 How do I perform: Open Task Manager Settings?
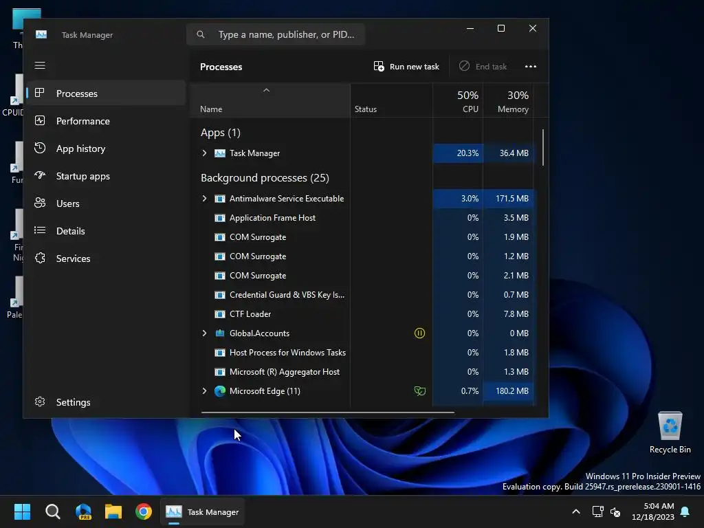106,401
